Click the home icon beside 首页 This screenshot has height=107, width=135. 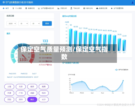4,8
